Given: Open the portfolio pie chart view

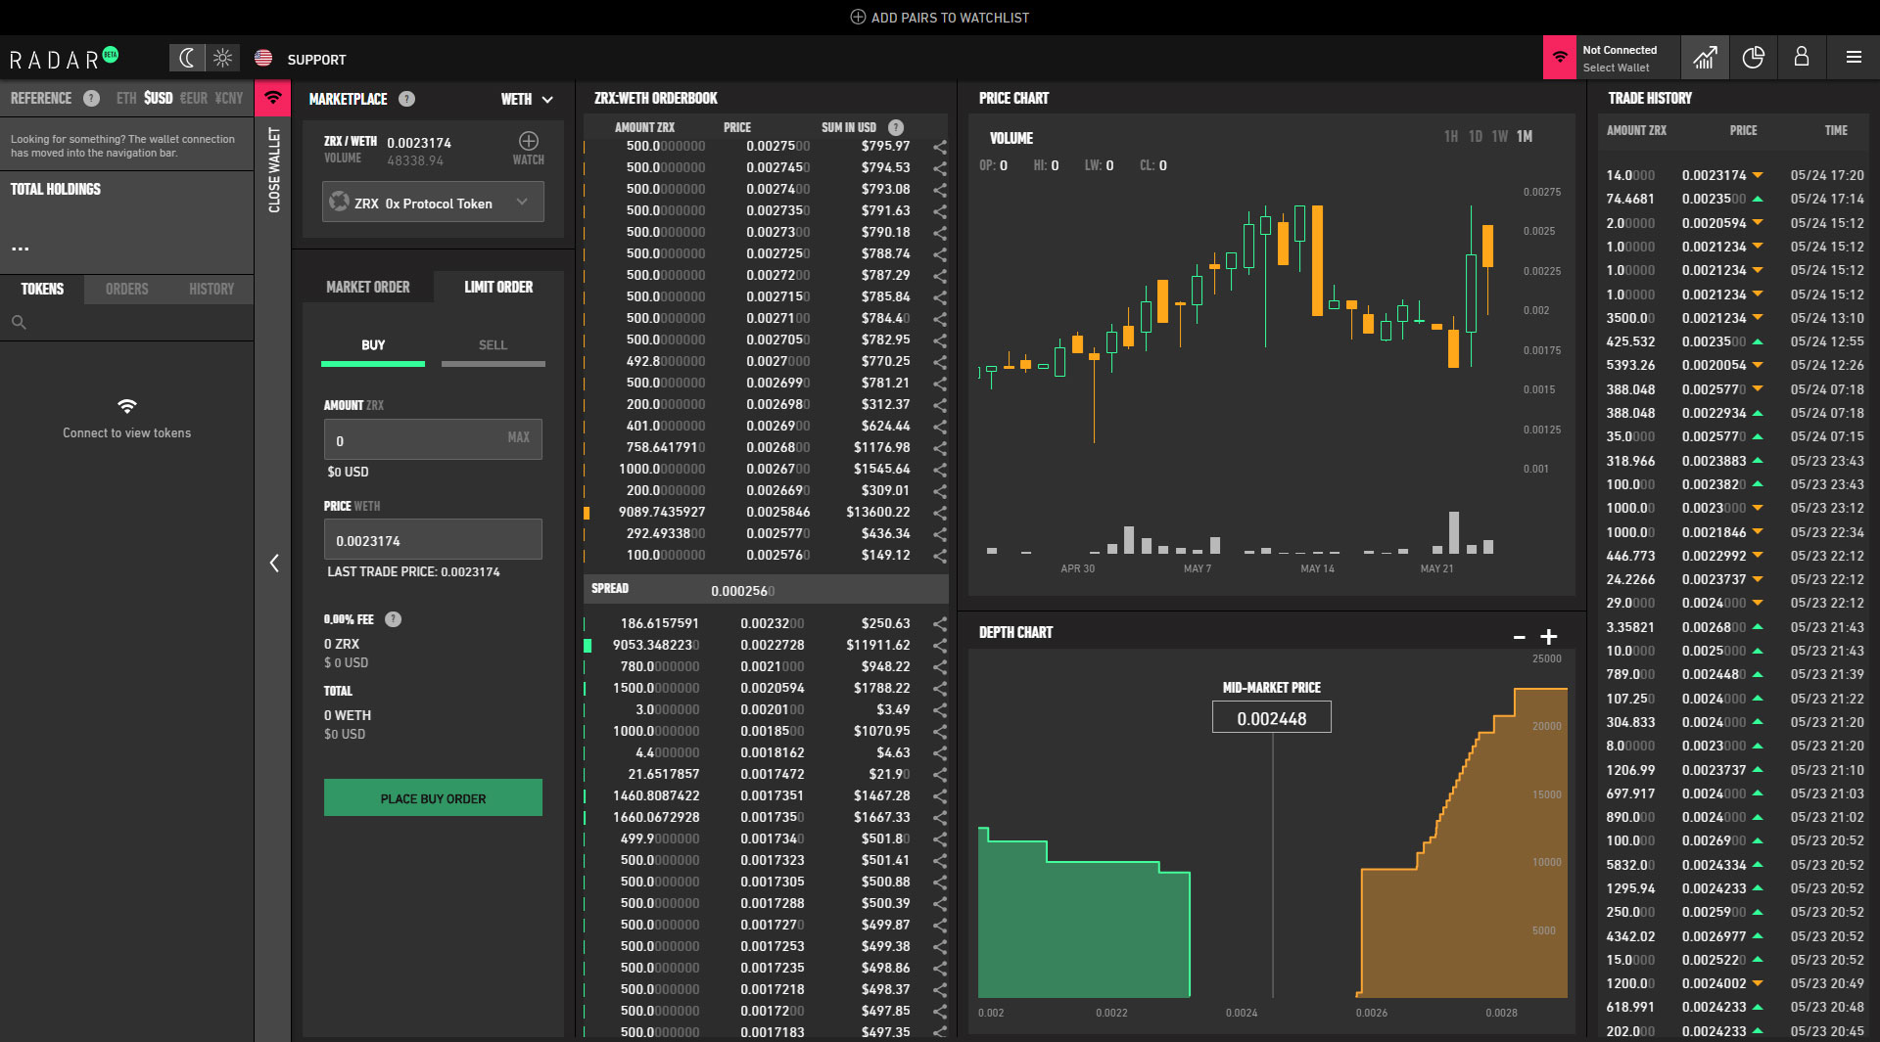Looking at the screenshot, I should point(1753,58).
